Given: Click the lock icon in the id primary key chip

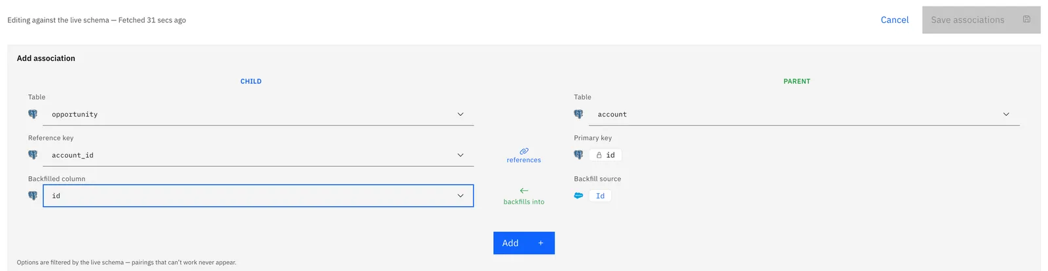Looking at the screenshot, I should (599, 155).
